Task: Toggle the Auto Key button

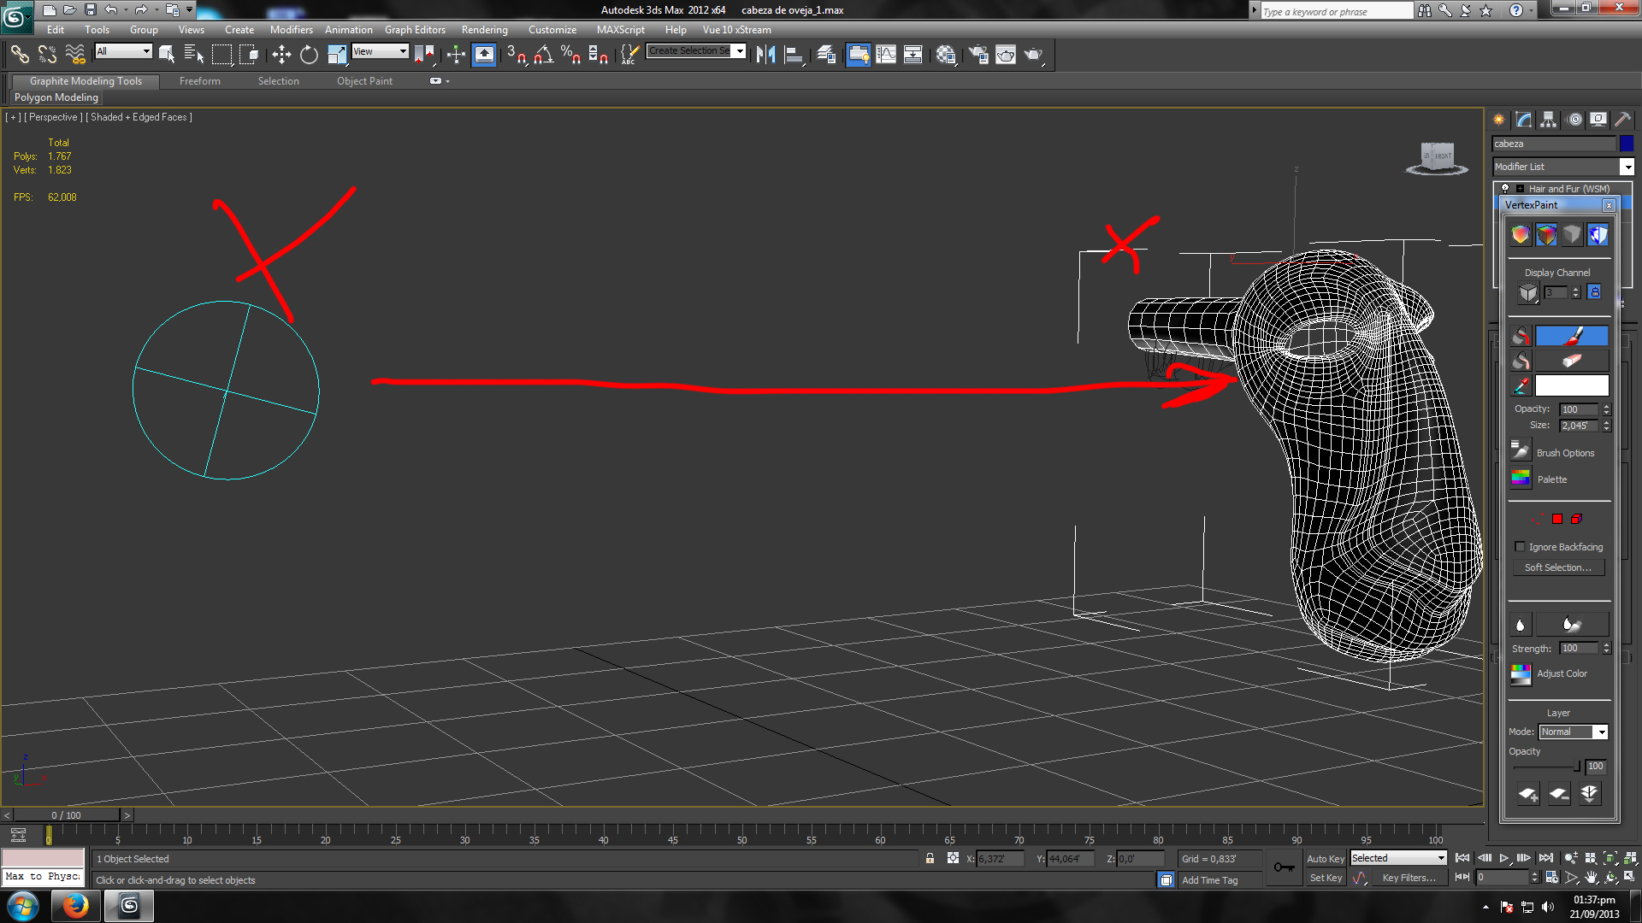Action: pyautogui.click(x=1325, y=858)
